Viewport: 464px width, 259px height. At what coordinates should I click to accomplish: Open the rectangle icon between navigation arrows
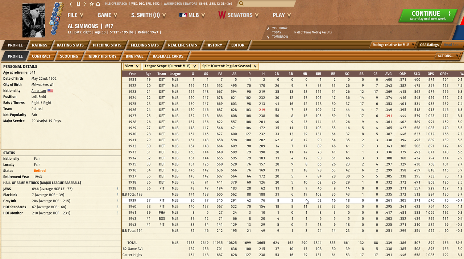click(x=78, y=4)
